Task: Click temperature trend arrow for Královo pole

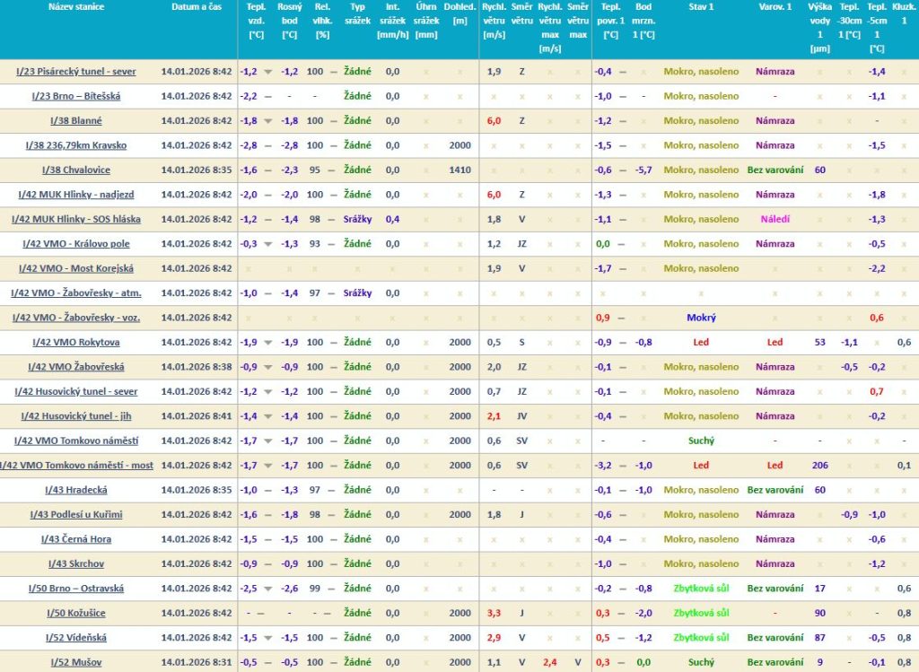Action: tap(267, 244)
